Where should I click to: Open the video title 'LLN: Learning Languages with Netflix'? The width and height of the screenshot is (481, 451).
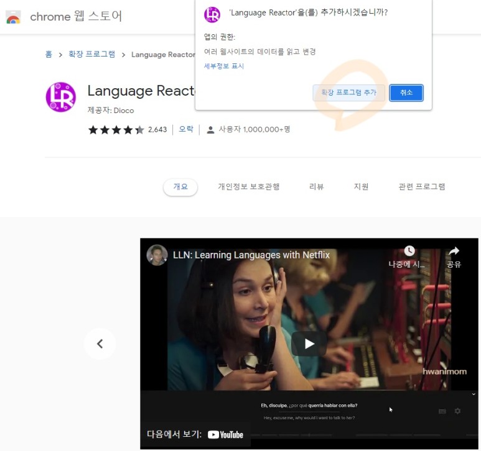tap(251, 255)
